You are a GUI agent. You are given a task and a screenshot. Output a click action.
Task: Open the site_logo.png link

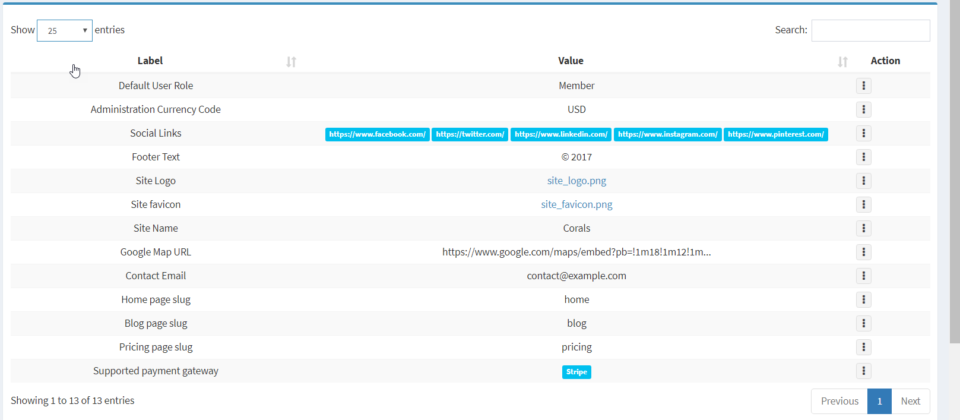coord(576,181)
